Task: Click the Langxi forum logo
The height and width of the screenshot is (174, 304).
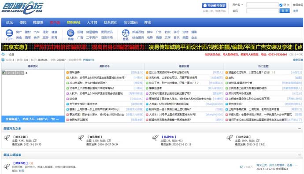Action: (x=22, y=8)
